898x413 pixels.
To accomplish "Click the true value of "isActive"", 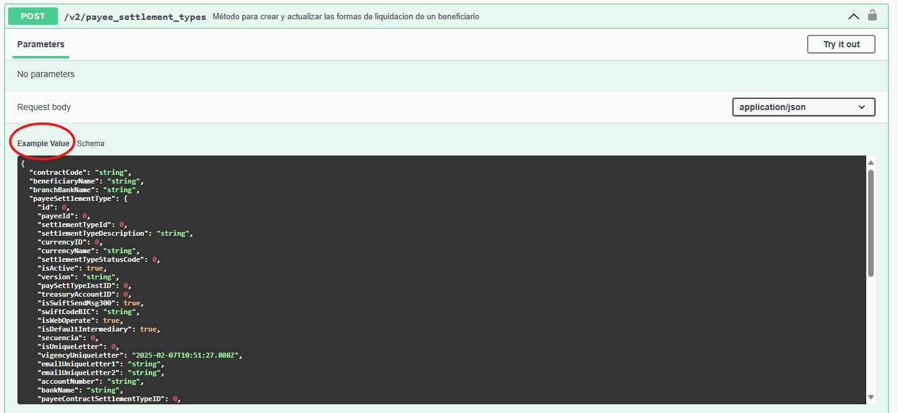I will coord(95,268).
